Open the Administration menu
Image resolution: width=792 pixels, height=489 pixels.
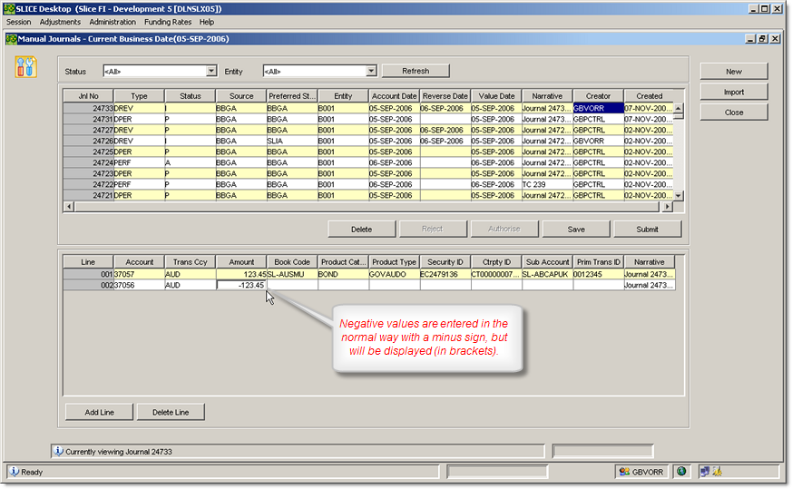click(x=112, y=22)
